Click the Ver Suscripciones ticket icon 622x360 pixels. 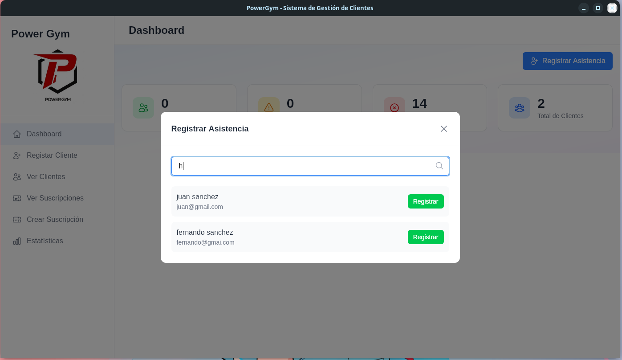pos(17,198)
